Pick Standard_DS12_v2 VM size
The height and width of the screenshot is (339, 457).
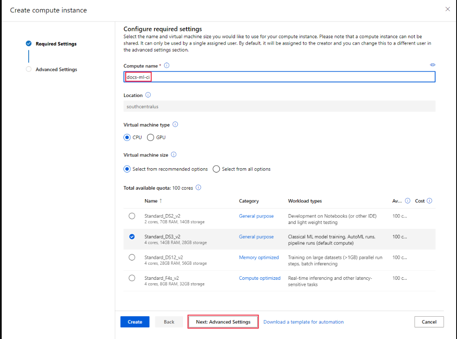click(132, 257)
